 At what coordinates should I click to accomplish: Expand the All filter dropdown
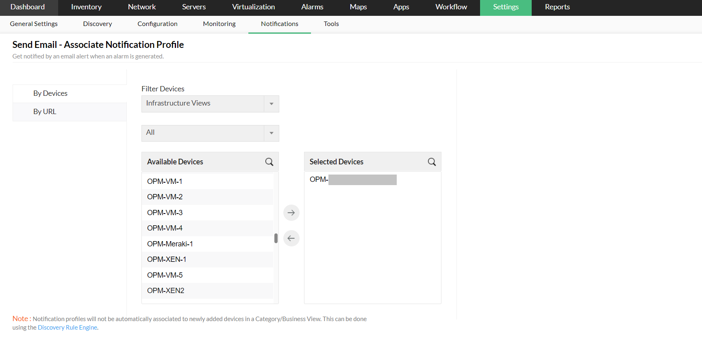tap(210, 133)
